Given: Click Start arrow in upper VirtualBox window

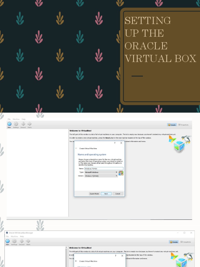Looking at the screenshot, I should tap(29, 124).
